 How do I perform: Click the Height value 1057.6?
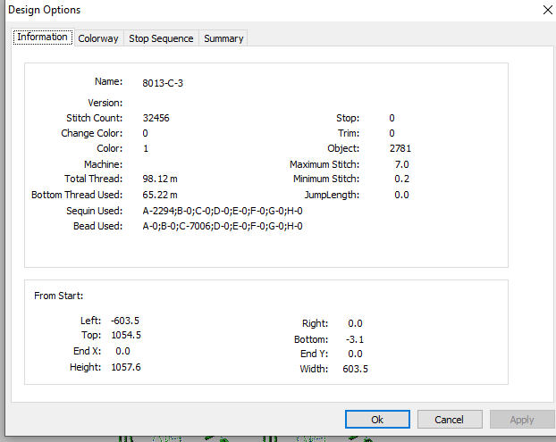click(126, 367)
